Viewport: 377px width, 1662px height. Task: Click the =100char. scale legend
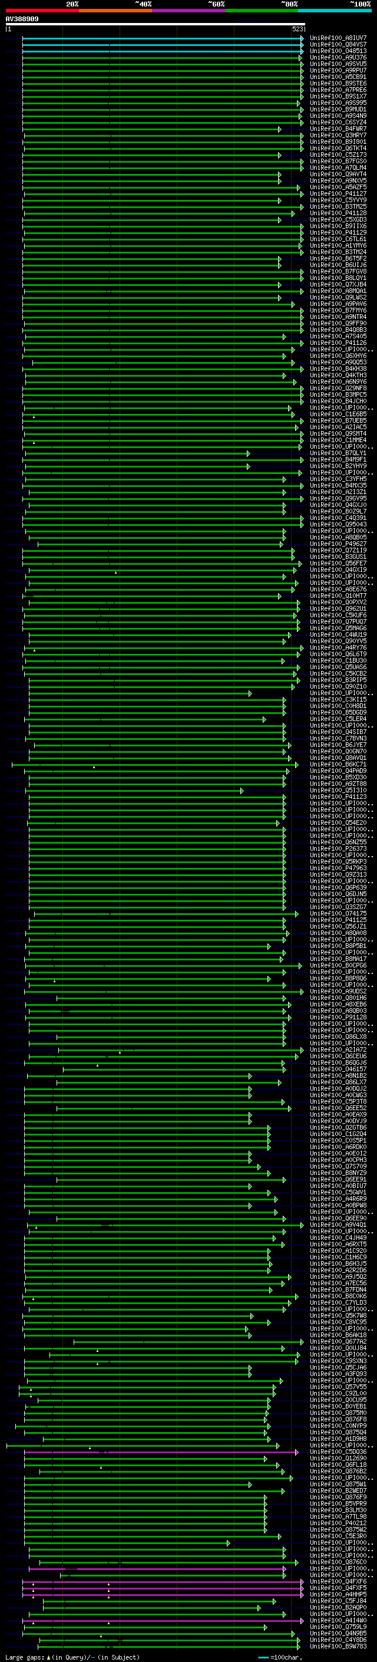280,1657
